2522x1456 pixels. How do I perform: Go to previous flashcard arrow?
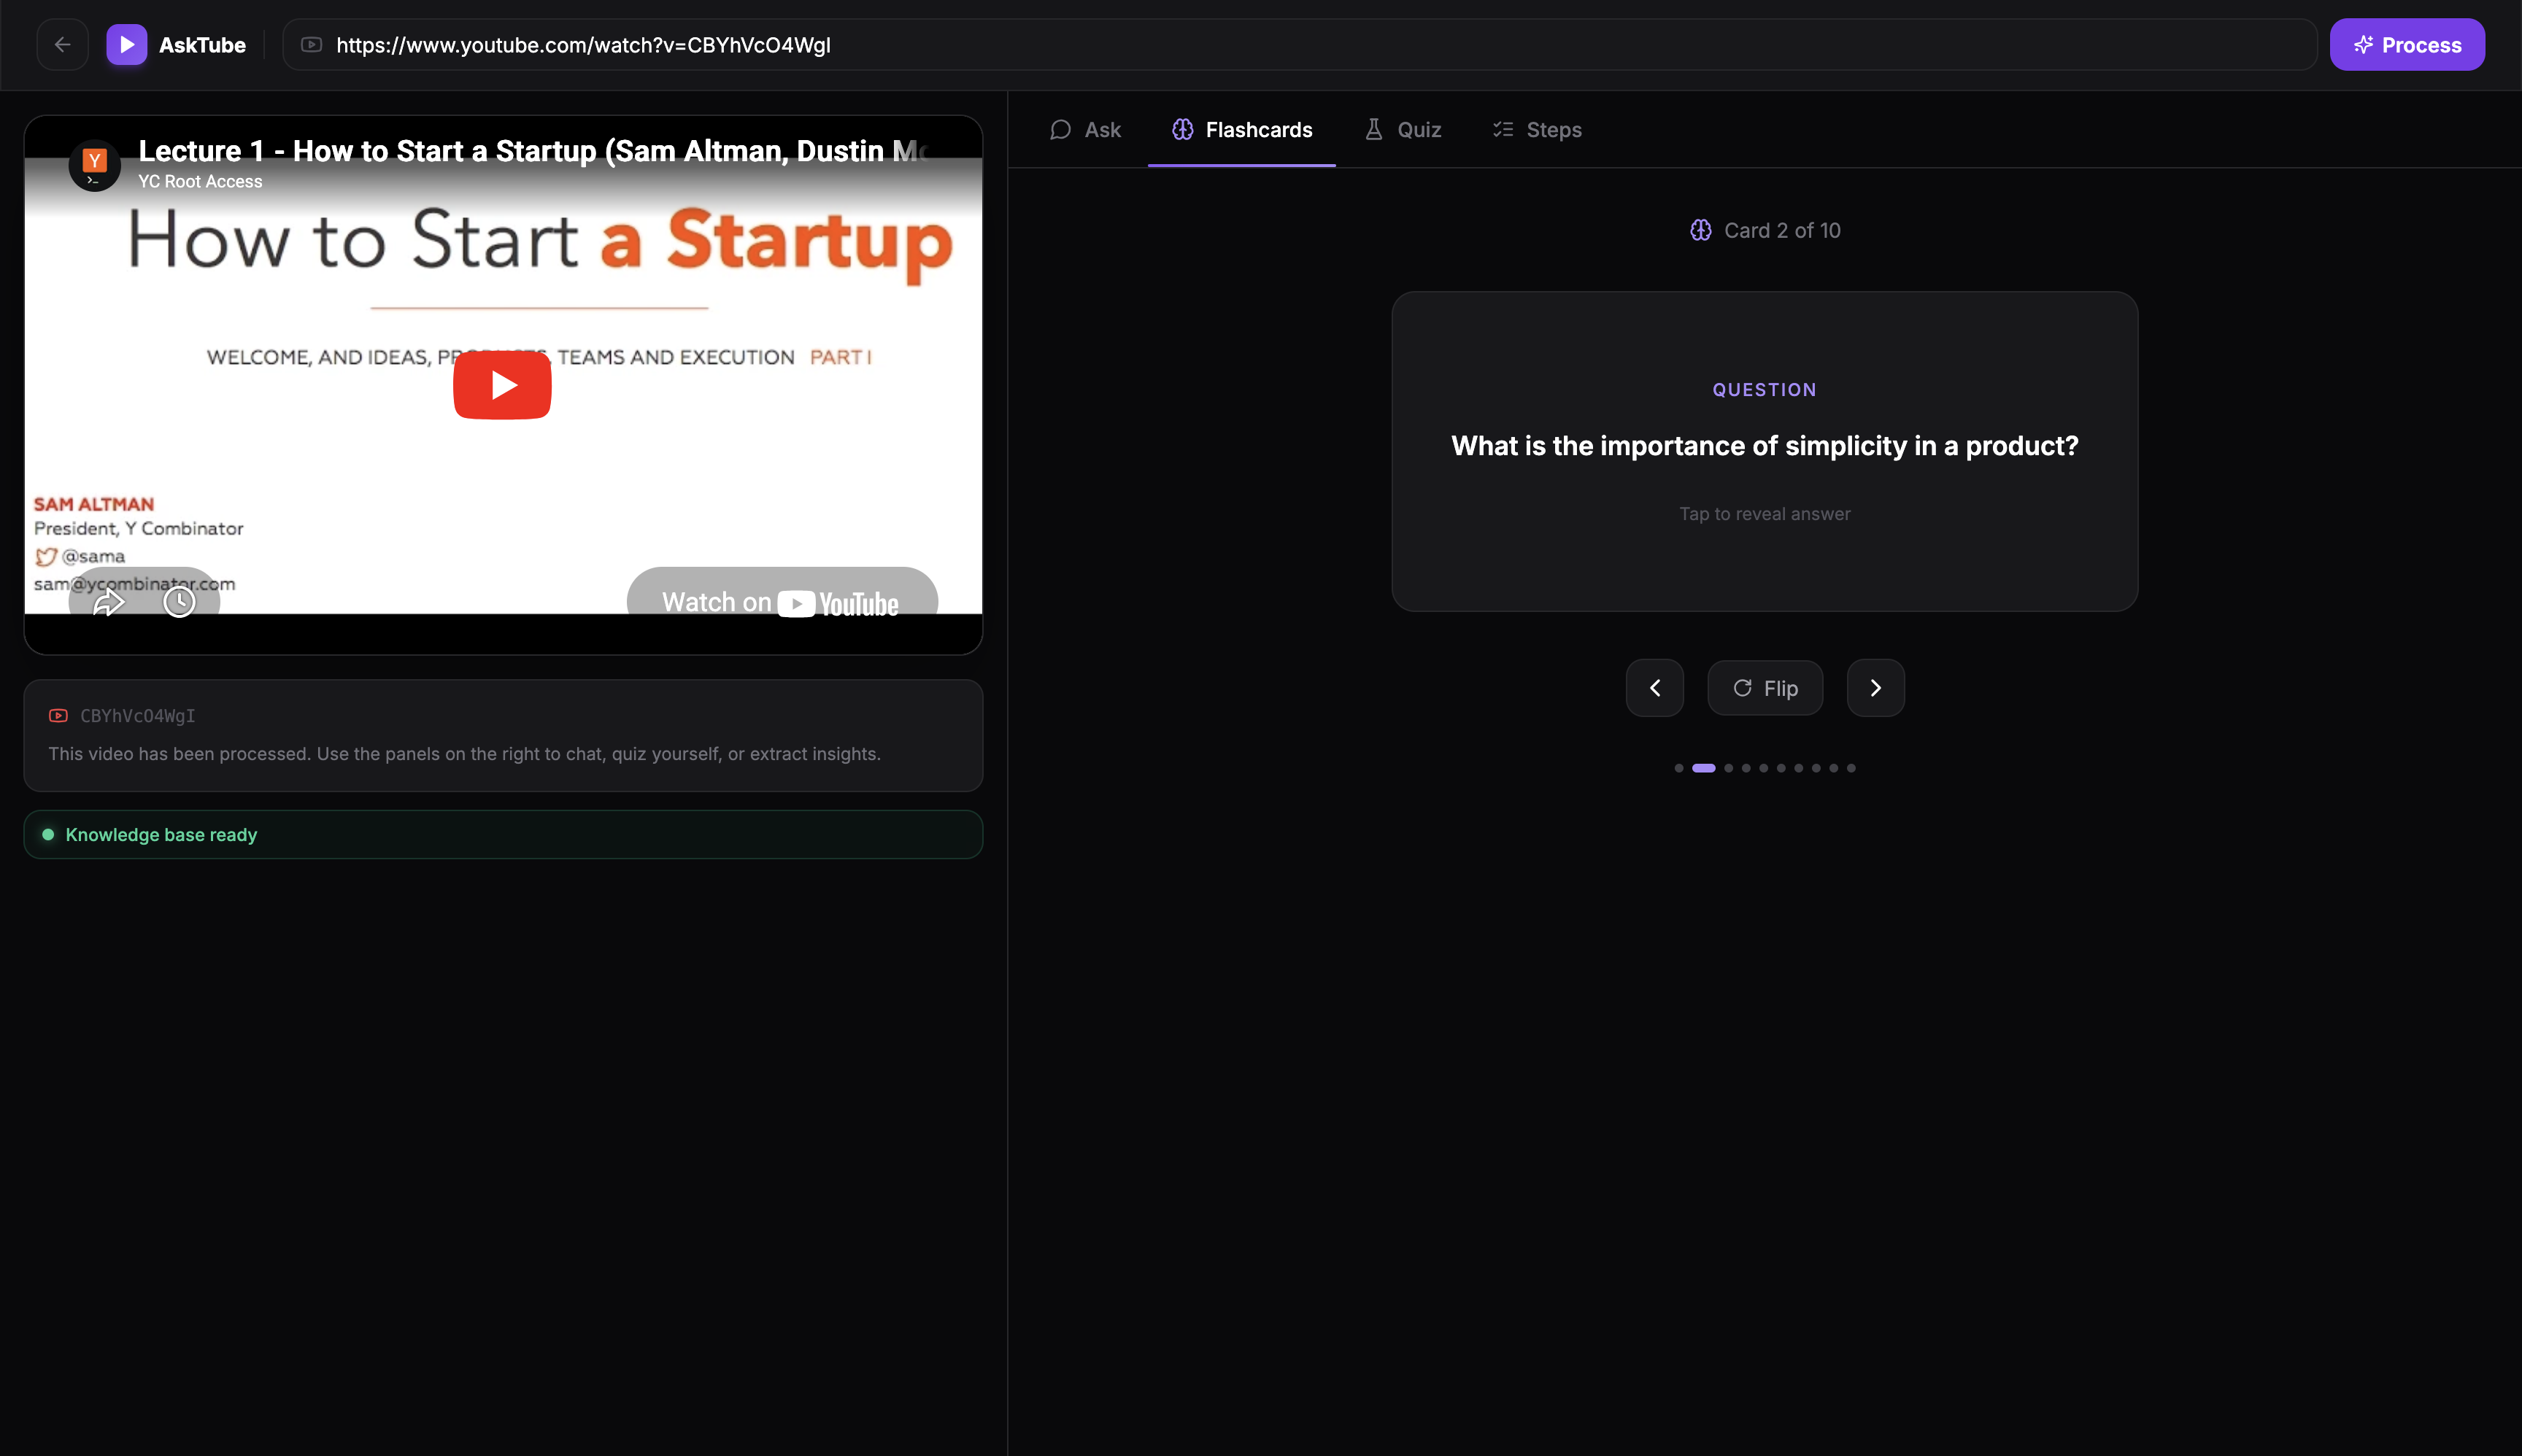coord(1654,688)
